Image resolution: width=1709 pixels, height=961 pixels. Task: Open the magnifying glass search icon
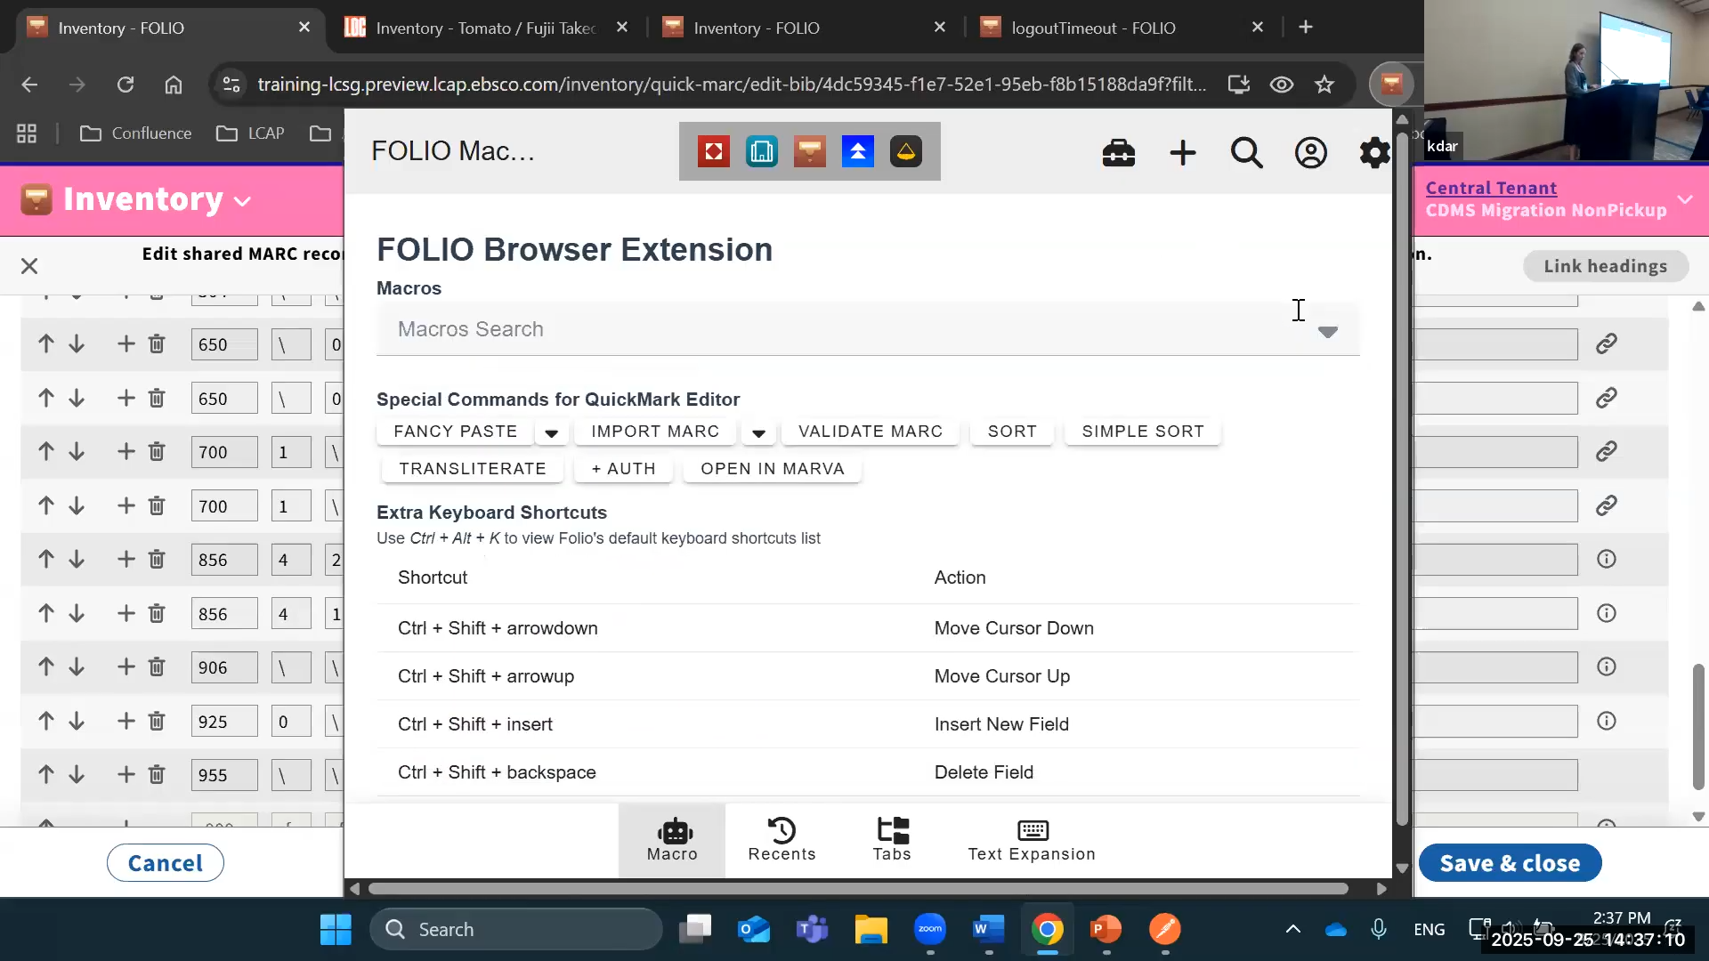click(1246, 153)
